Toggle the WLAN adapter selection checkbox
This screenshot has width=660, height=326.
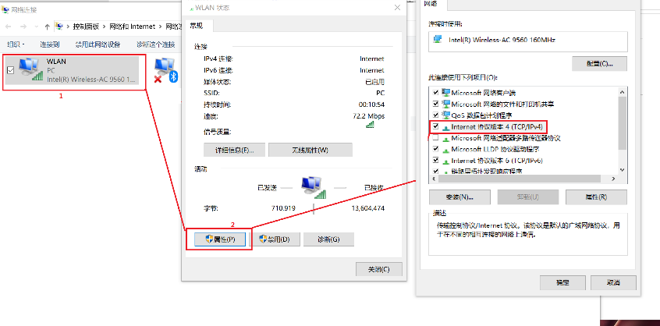point(11,71)
